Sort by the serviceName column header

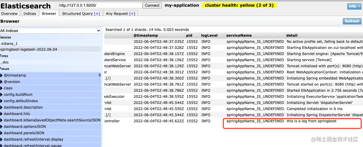255,35
